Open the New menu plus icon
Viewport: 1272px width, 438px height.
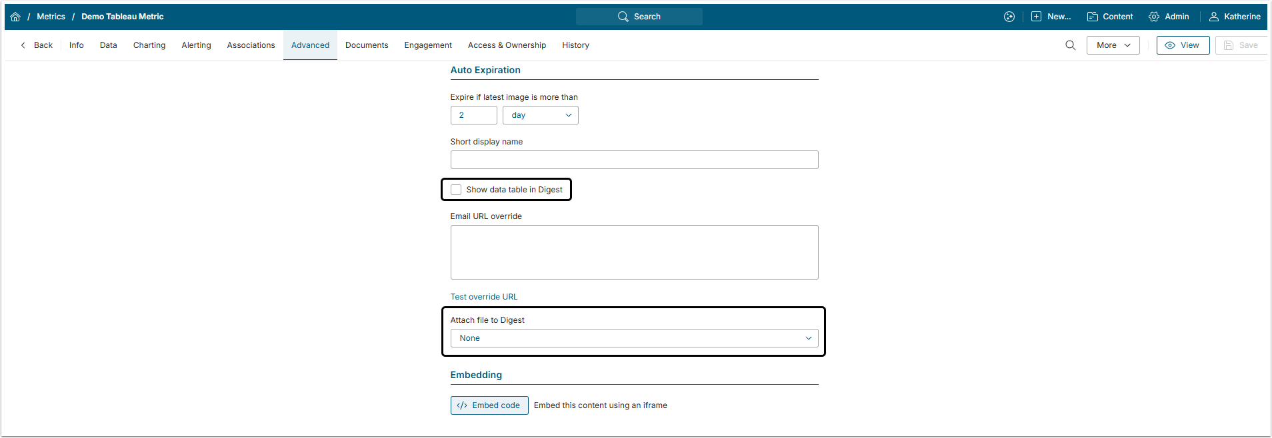coord(1036,17)
